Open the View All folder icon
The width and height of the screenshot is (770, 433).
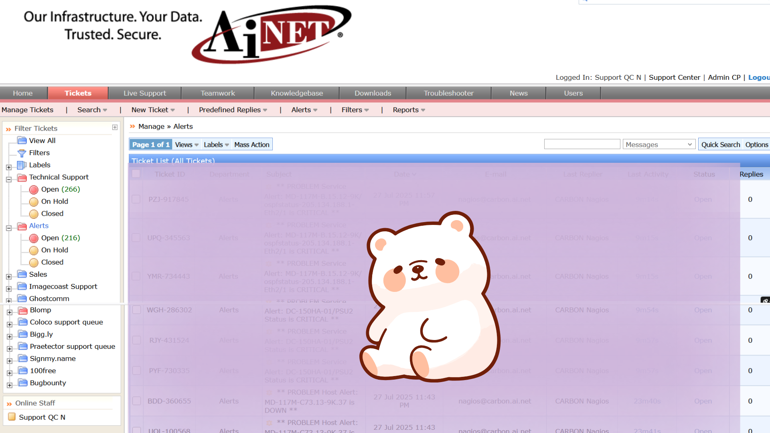point(22,141)
